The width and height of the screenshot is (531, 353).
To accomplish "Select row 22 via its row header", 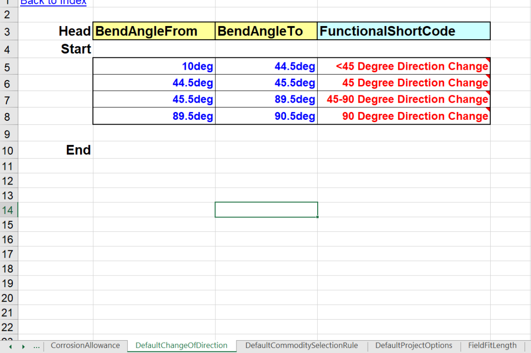I will tap(9, 327).
